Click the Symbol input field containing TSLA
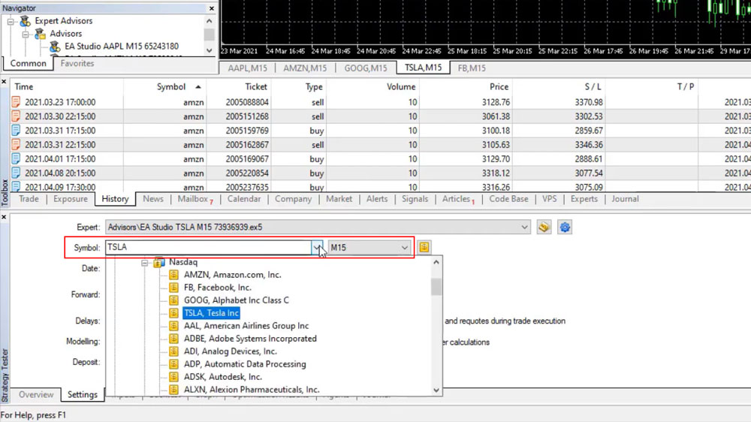The width and height of the screenshot is (751, 422). (208, 248)
